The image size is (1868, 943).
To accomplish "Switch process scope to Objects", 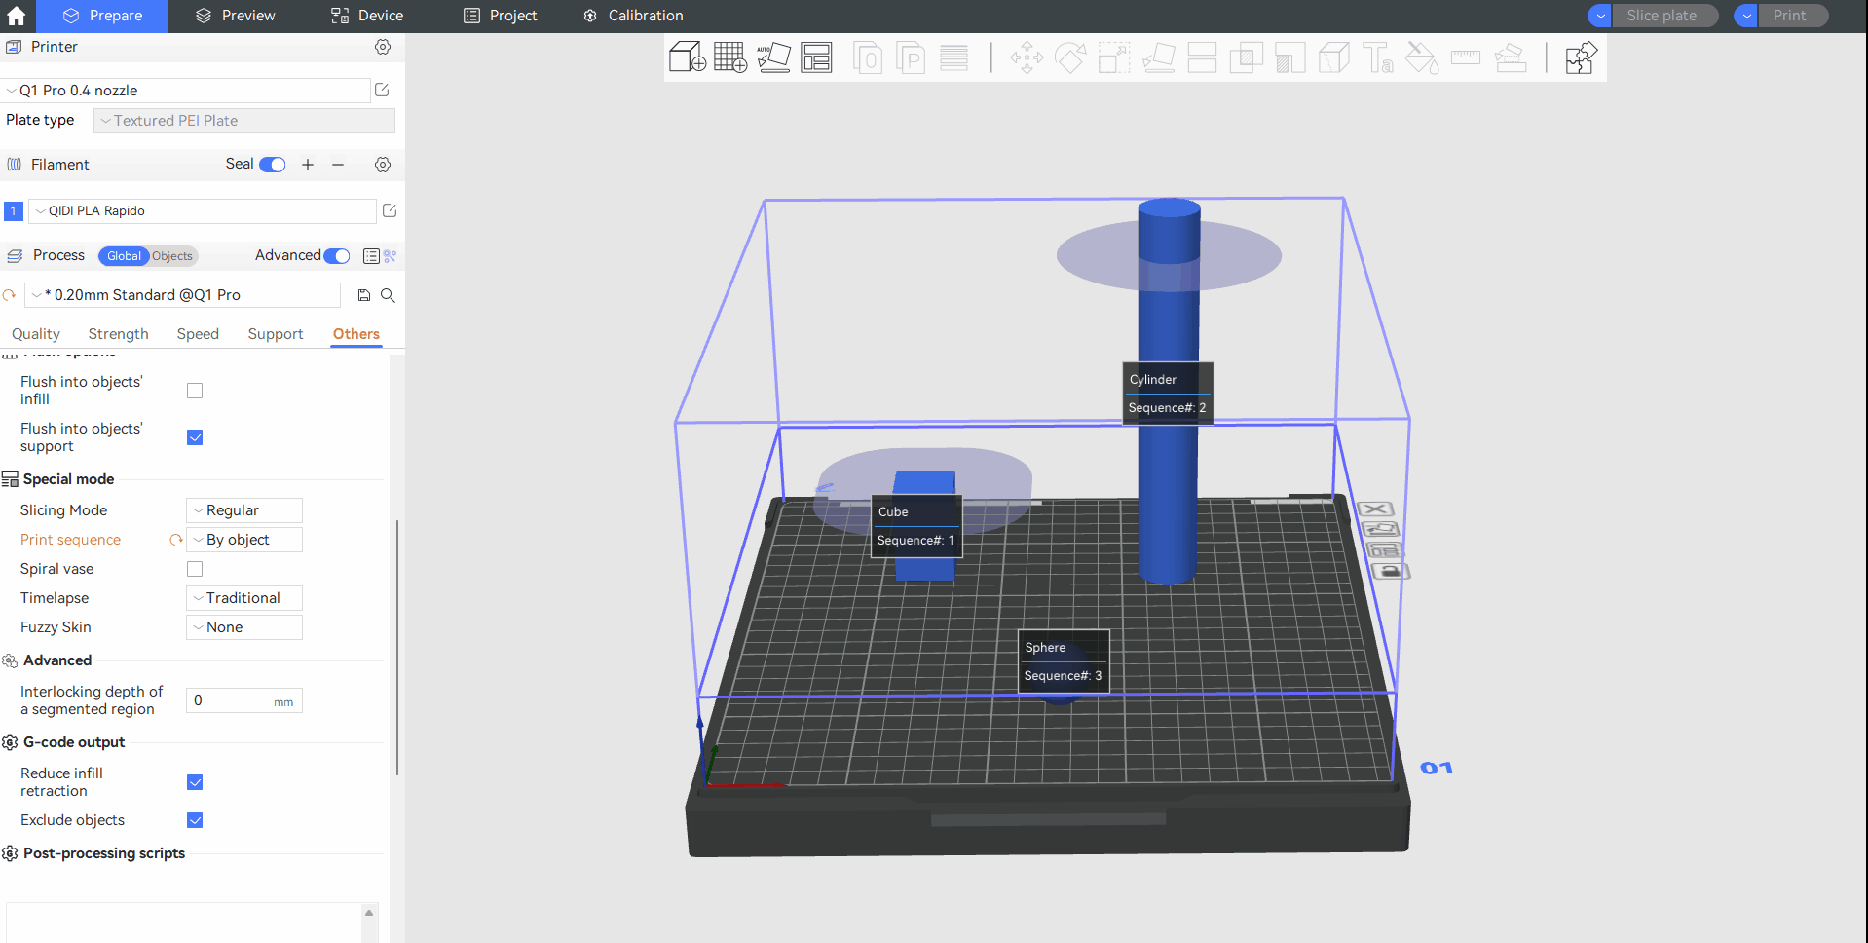I will (172, 256).
